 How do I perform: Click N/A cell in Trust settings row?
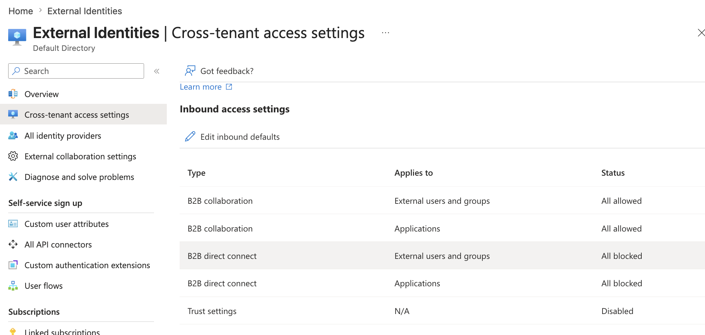point(402,311)
